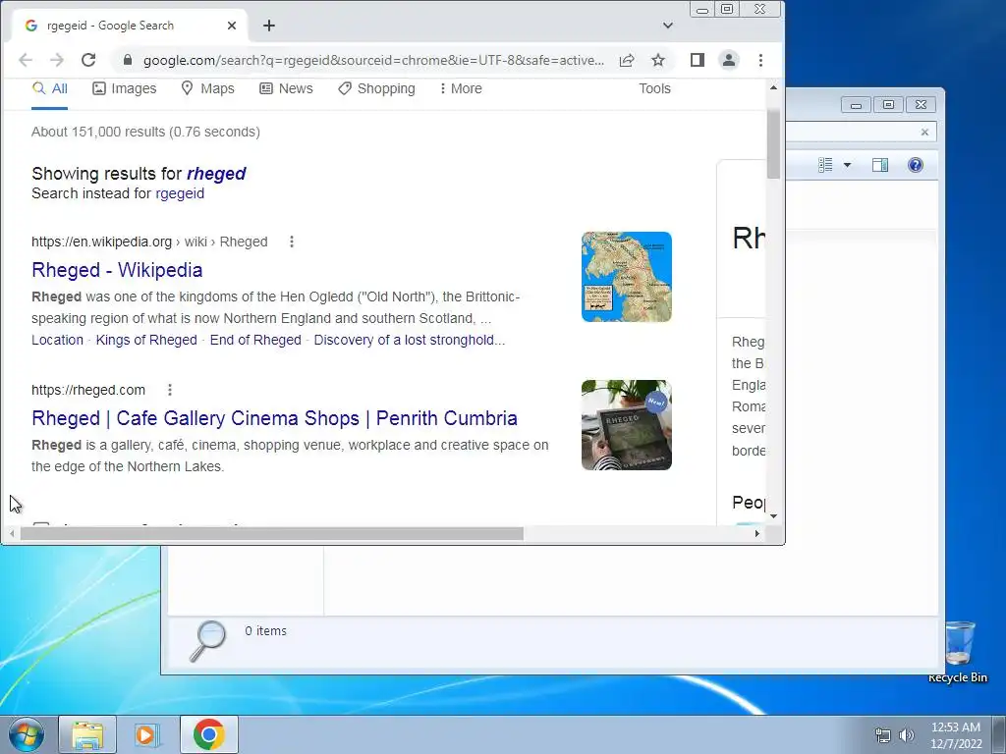Click the Show desktop strip
1006x754 pixels.
pos(999,734)
